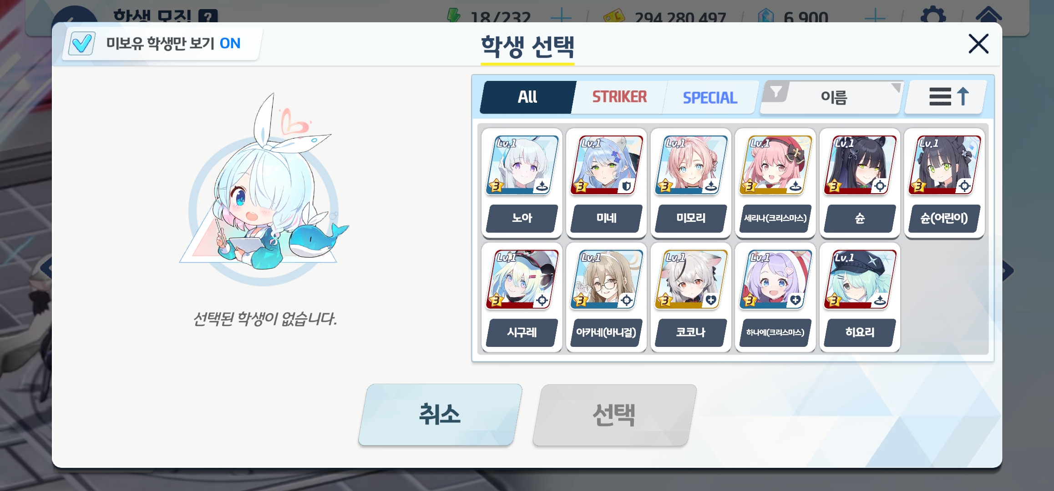Select 아카네(바니걸) student card

(607, 298)
